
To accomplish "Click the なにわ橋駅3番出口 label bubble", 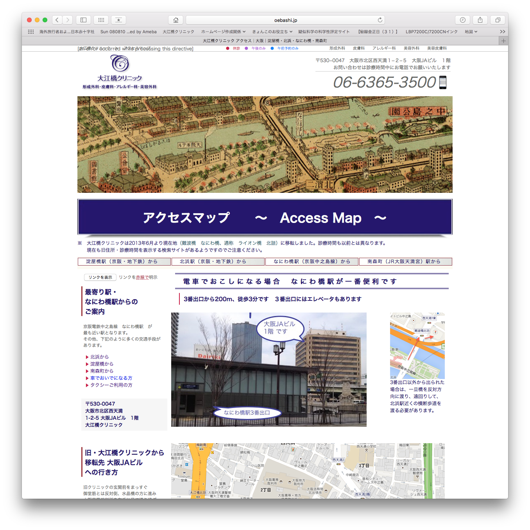I will tap(247, 413).
